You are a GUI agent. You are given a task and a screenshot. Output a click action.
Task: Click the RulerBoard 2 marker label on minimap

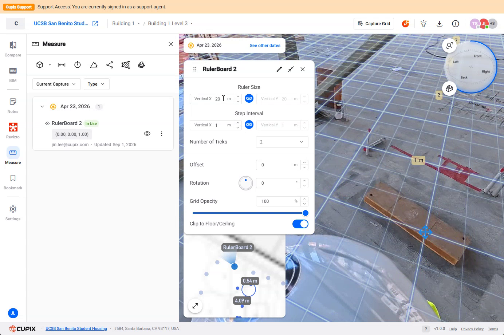[238, 248]
